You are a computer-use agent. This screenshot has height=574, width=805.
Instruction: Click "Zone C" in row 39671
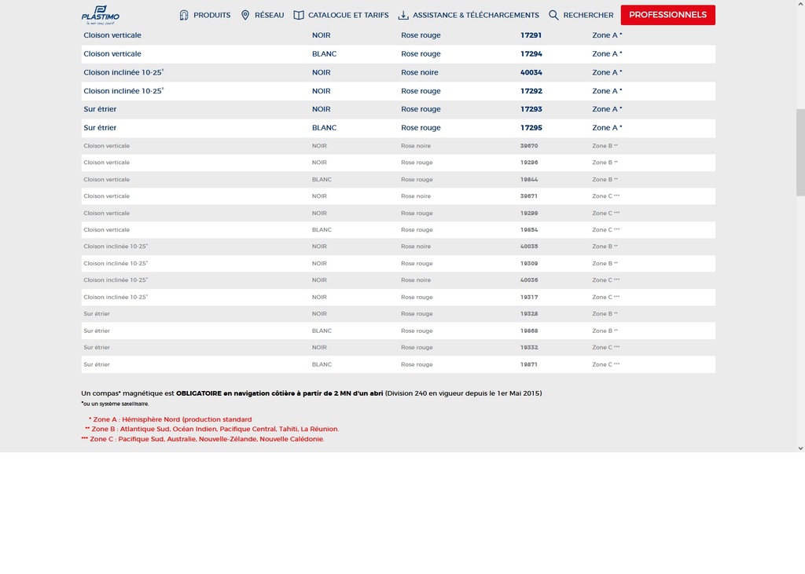pyautogui.click(x=606, y=196)
